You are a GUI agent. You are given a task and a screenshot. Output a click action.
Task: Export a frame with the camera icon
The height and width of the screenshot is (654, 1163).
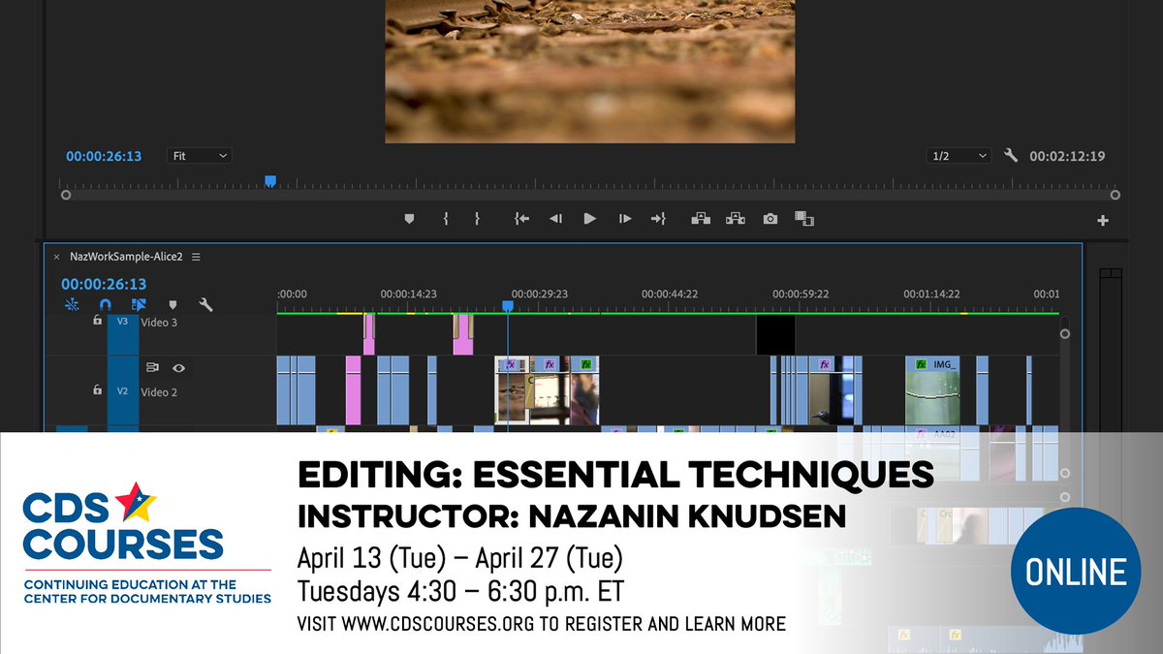(x=770, y=219)
